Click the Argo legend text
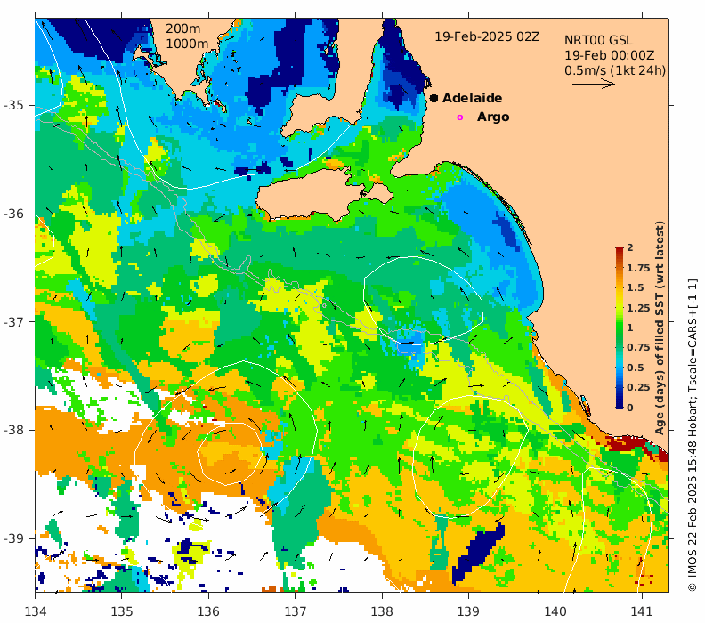 tap(493, 117)
